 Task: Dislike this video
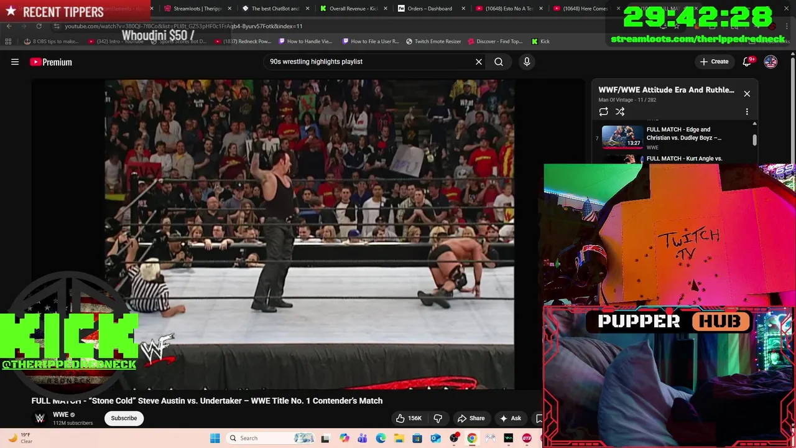438,418
